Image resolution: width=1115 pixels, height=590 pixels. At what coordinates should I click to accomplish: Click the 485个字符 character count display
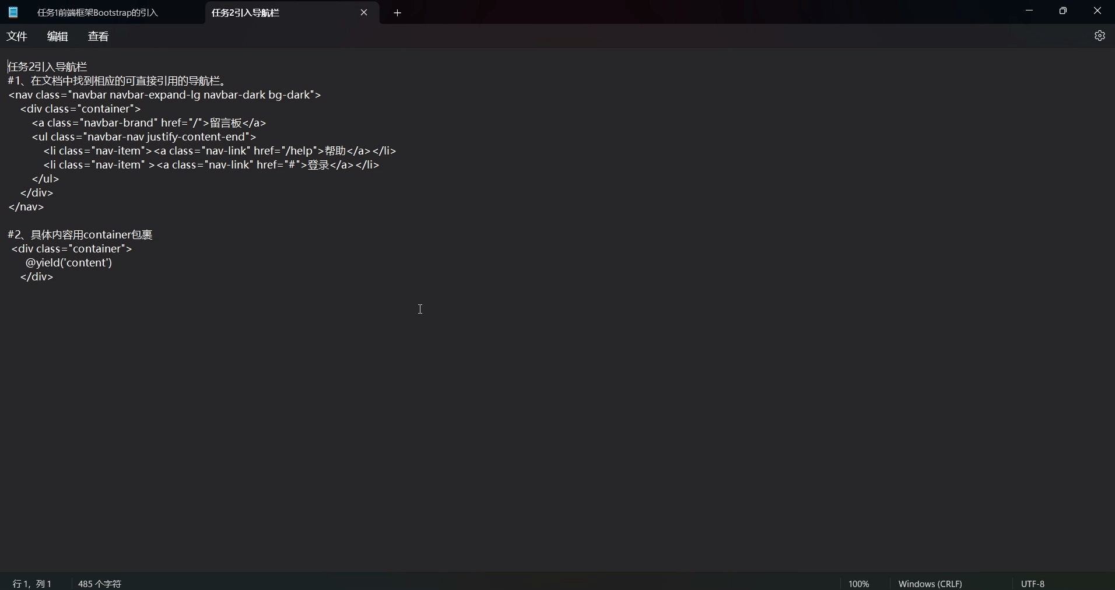[x=99, y=584]
